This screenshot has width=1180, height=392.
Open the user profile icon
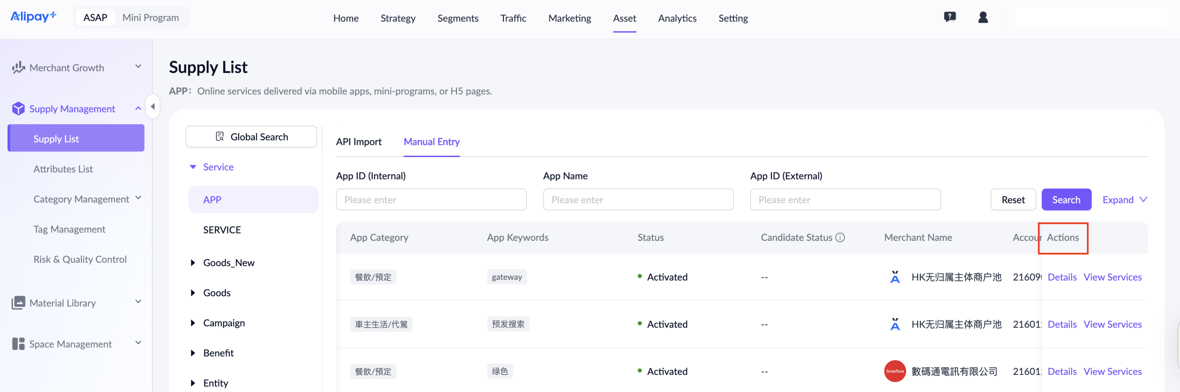tap(982, 17)
